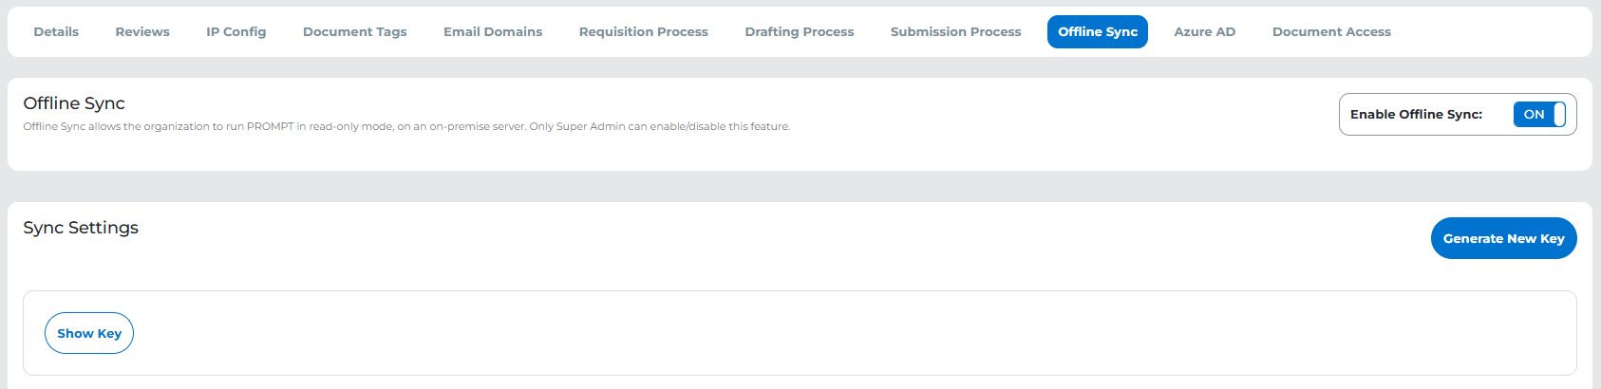Click the Offline Sync section heading

coord(74,103)
